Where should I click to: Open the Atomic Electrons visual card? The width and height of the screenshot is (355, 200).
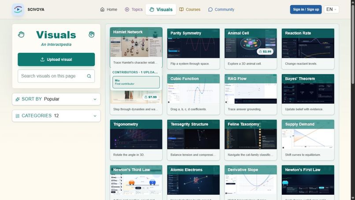coord(193,182)
